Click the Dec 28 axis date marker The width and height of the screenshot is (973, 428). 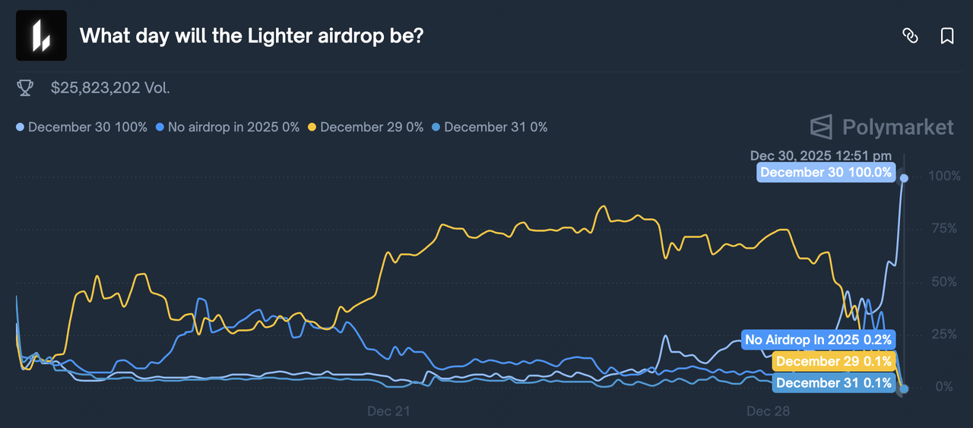[x=768, y=411]
